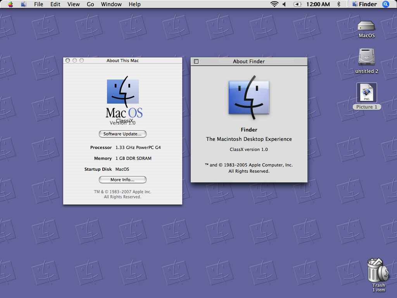397x298 pixels.
Task: Select the Trash icon
Action: click(378, 270)
